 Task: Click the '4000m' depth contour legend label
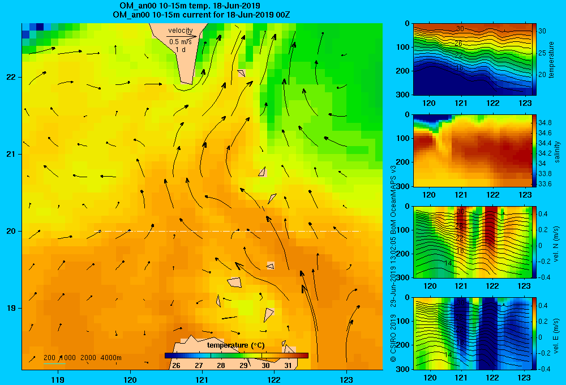pyautogui.click(x=111, y=358)
